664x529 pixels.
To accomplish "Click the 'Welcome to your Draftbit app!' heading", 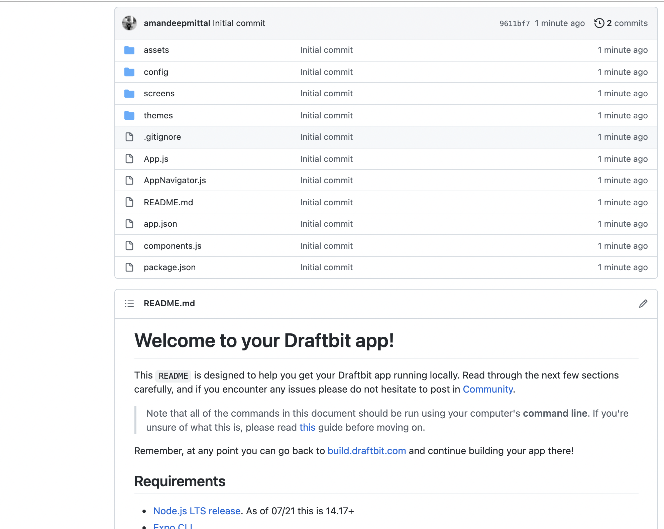I will 264,341.
